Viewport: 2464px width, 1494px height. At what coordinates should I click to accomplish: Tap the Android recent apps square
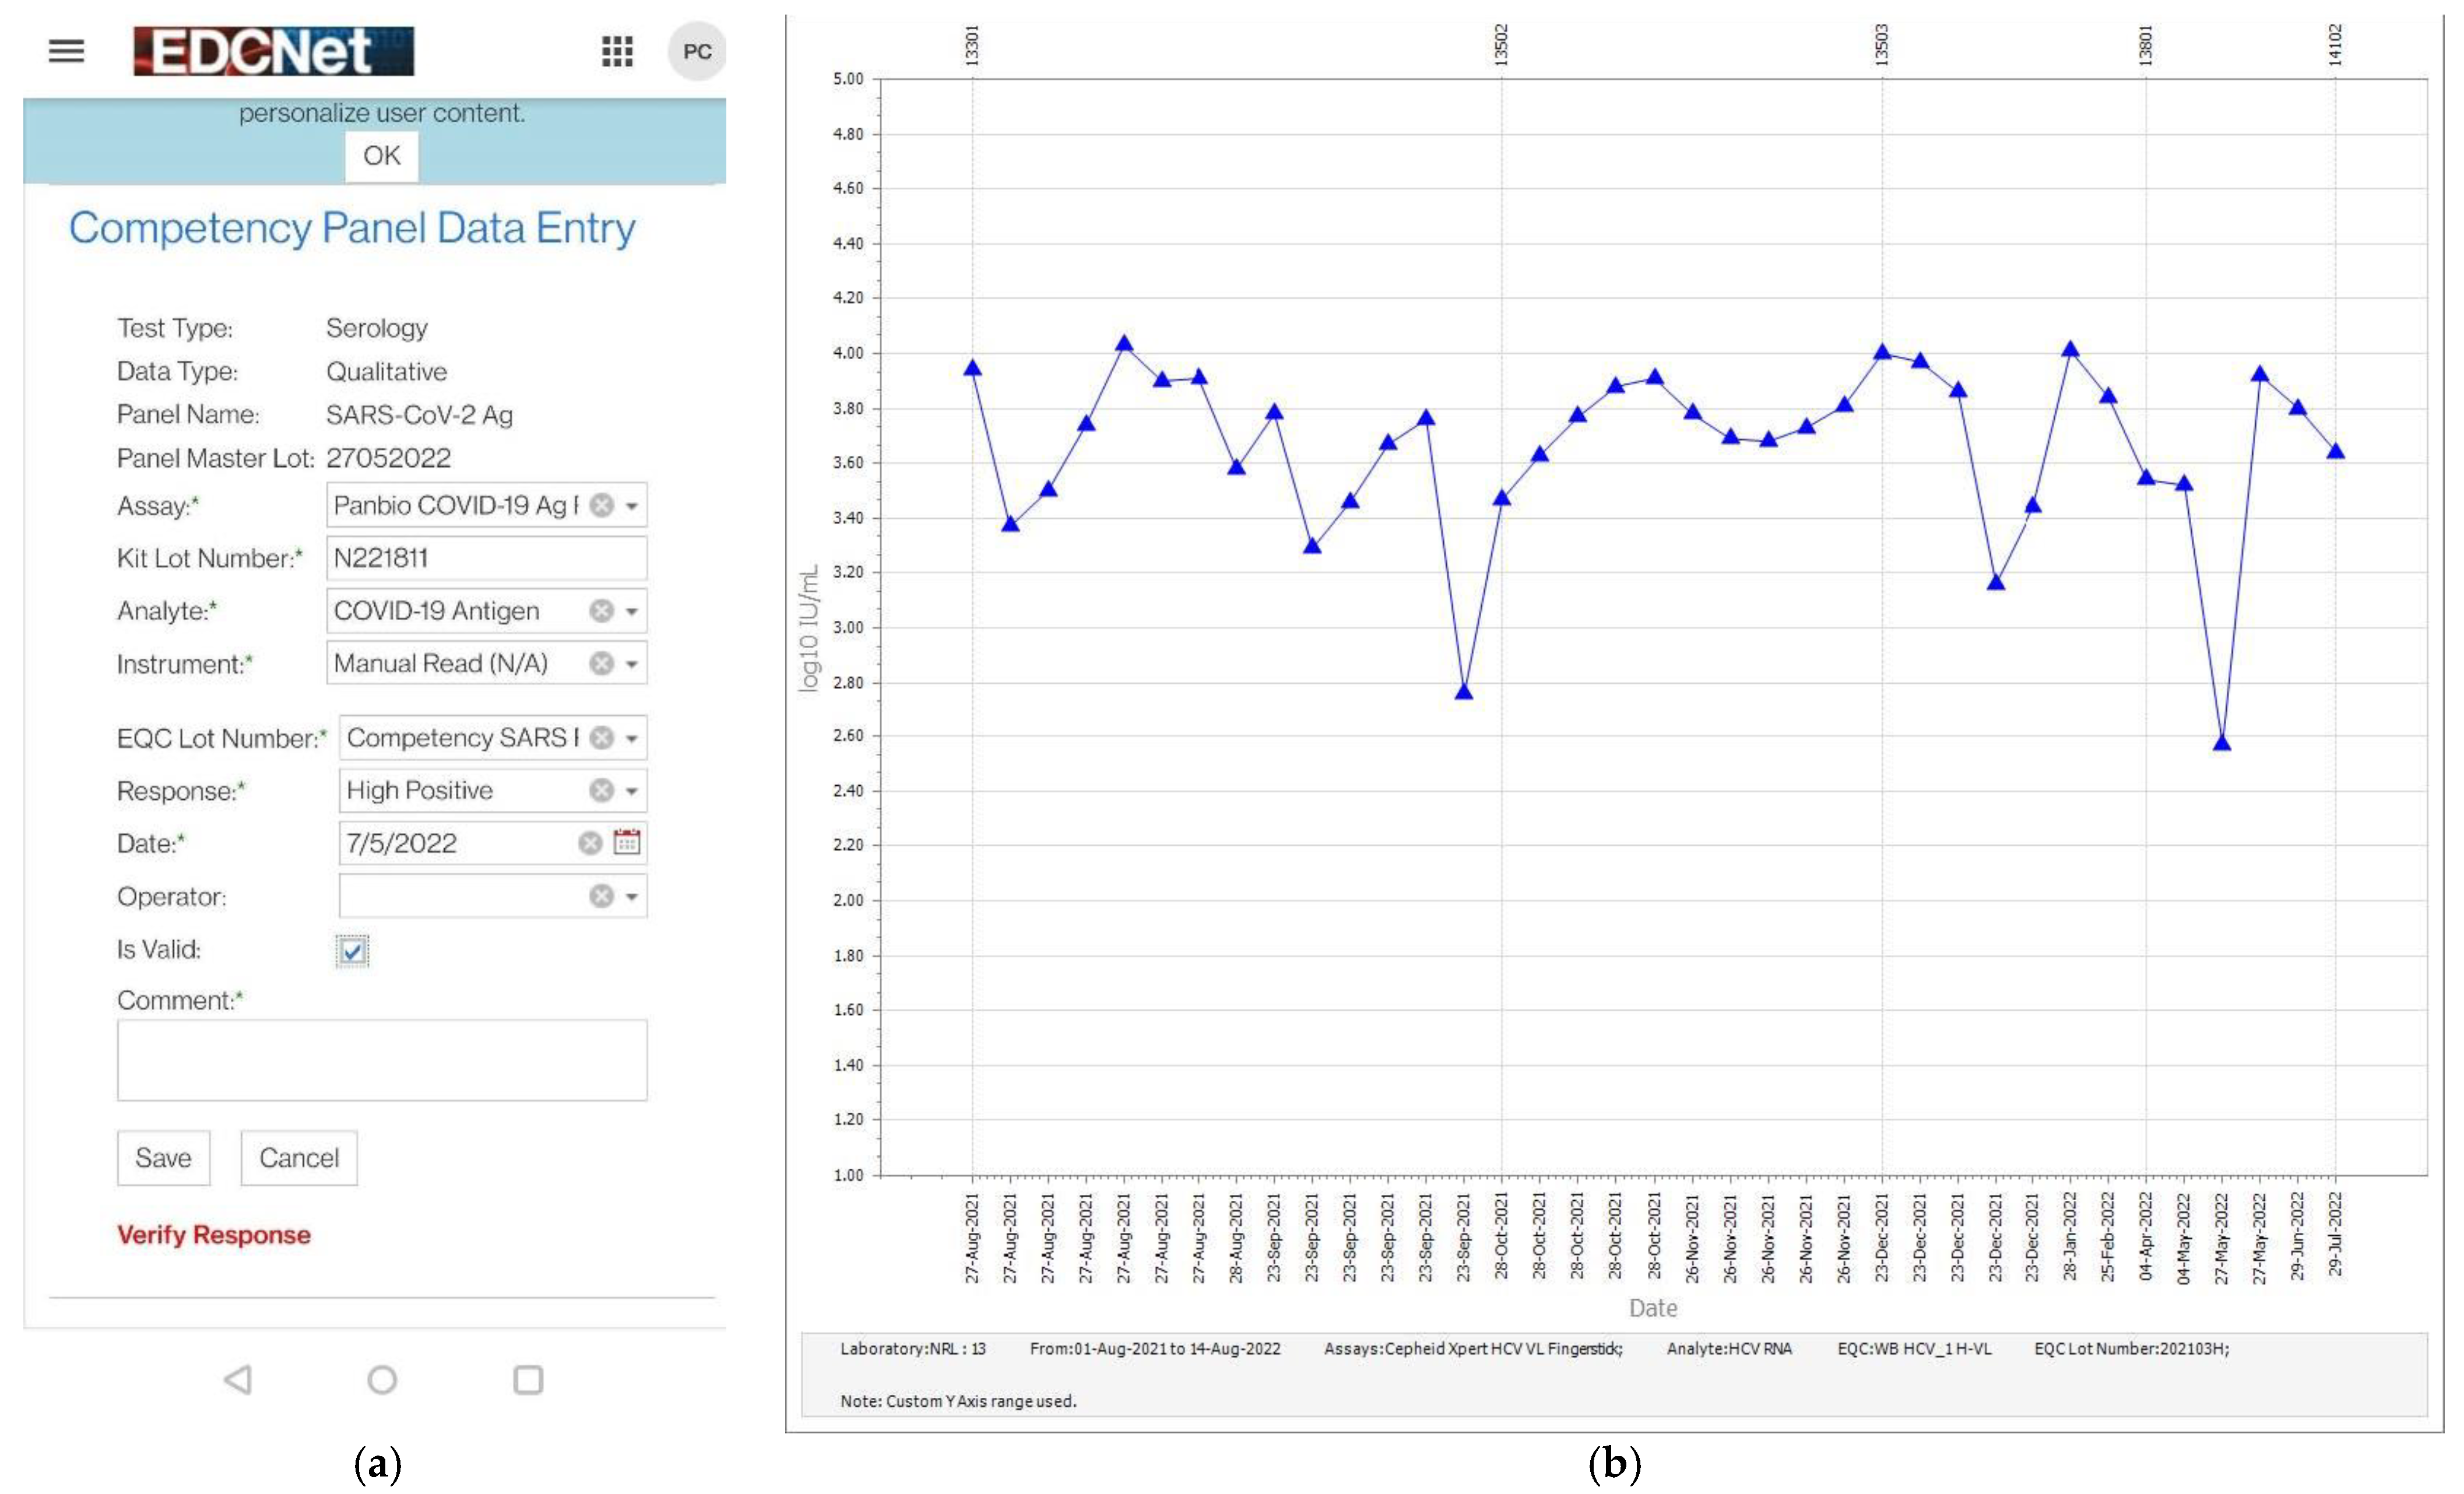528,1380
